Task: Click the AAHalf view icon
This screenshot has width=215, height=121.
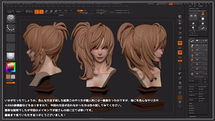Action: [180, 38]
